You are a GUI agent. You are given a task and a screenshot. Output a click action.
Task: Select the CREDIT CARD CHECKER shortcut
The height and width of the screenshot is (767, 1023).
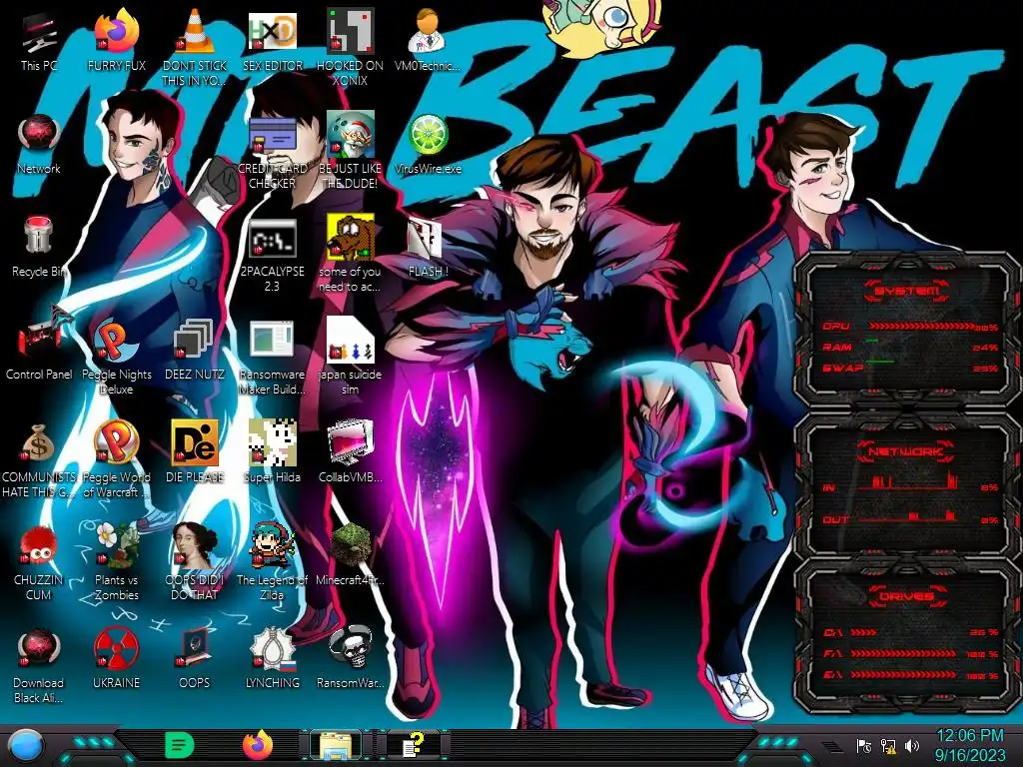click(x=272, y=152)
